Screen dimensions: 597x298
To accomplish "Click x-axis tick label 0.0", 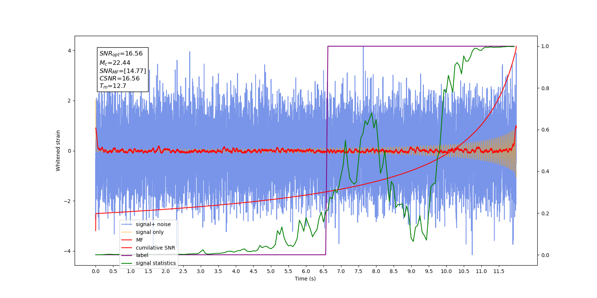I will pos(96,271).
